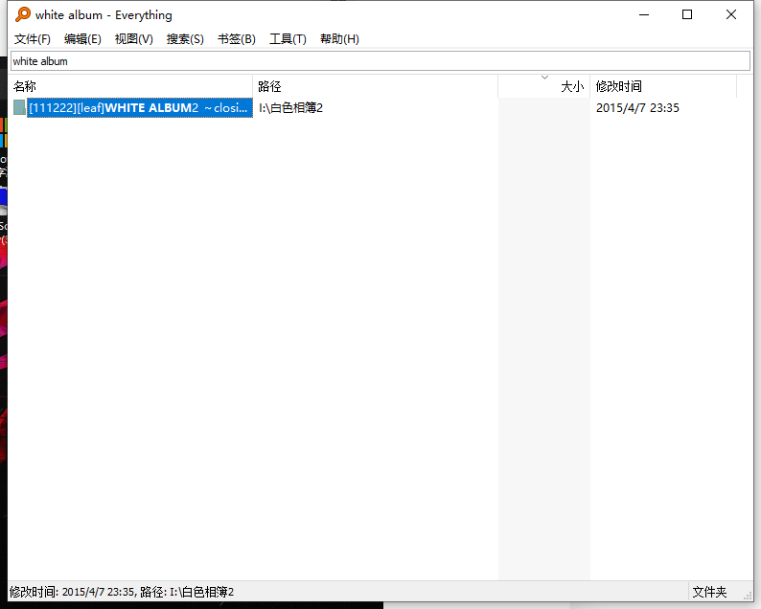Maximize the Everything window
761x609 pixels.
tap(687, 14)
